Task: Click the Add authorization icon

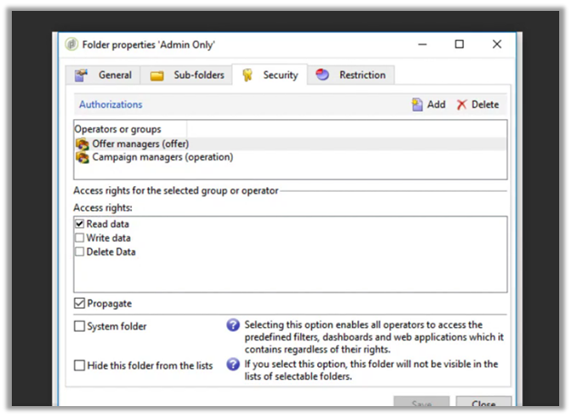Action: point(417,104)
